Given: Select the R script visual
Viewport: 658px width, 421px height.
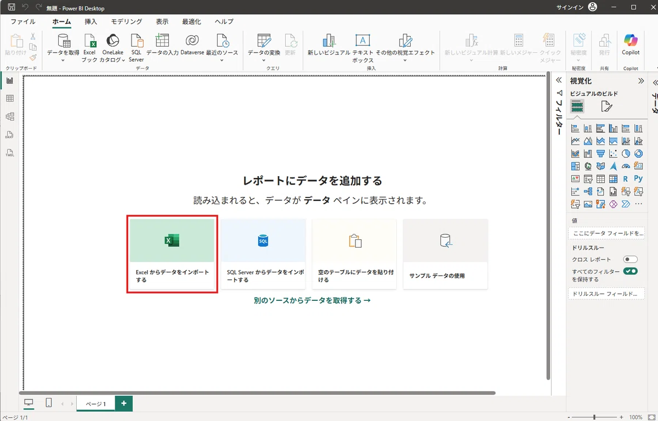Looking at the screenshot, I should pyautogui.click(x=626, y=179).
